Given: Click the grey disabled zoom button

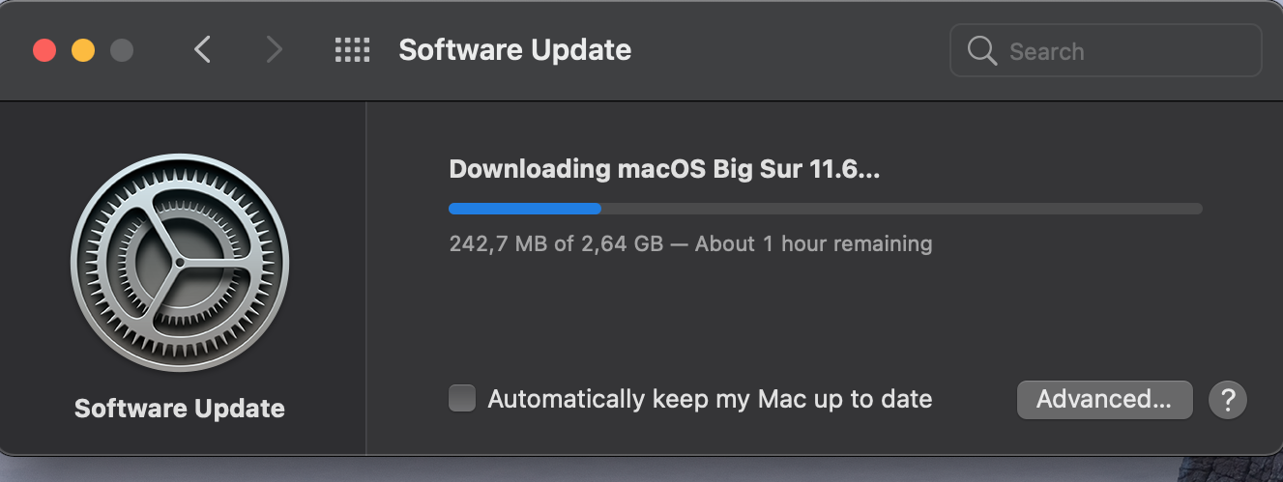Looking at the screenshot, I should 122,50.
